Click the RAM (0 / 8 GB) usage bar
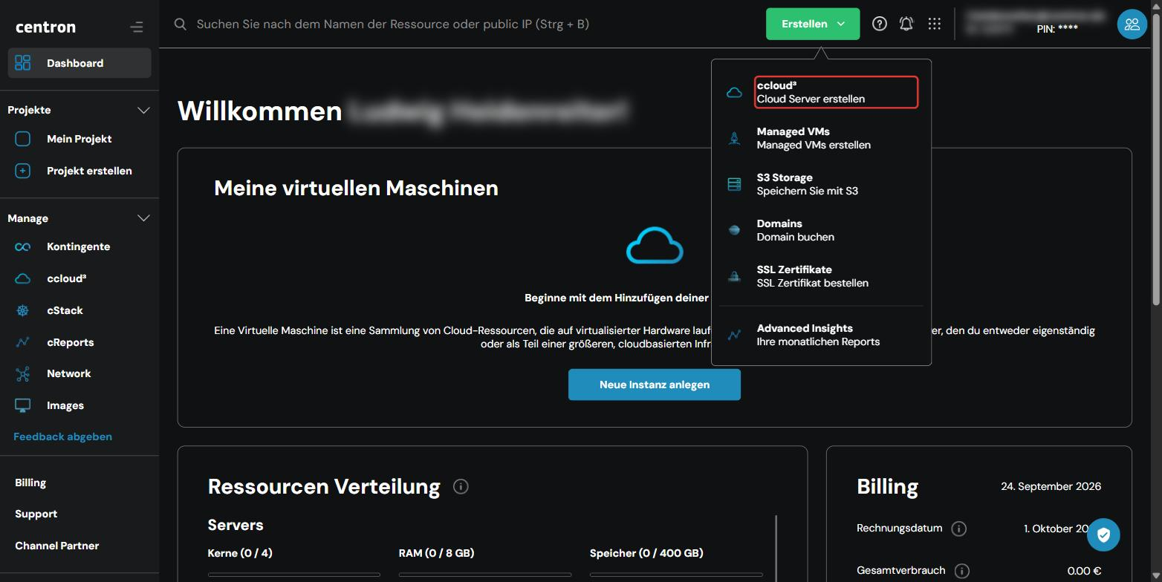1162x582 pixels. [485, 575]
